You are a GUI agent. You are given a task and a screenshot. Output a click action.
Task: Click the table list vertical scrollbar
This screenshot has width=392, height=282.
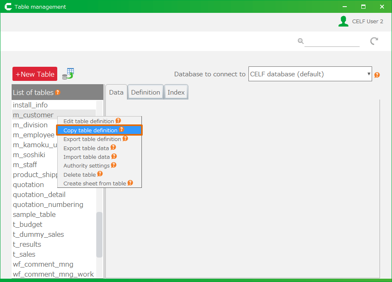click(100, 234)
